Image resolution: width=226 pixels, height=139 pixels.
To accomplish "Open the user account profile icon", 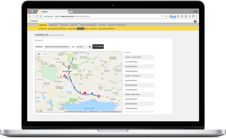I will (x=195, y=22).
